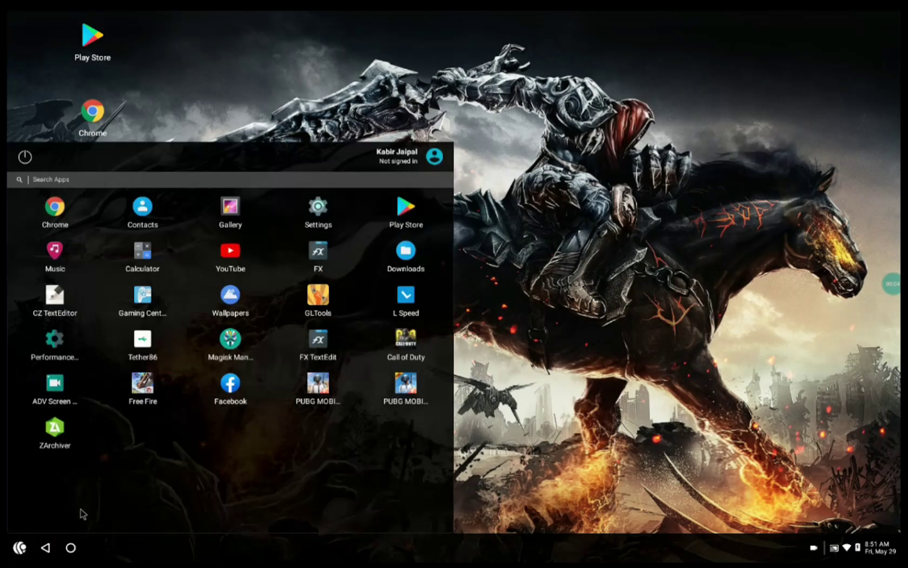Open the Play Store shortcut on the desktop
This screenshot has height=568, width=908.
(93, 42)
